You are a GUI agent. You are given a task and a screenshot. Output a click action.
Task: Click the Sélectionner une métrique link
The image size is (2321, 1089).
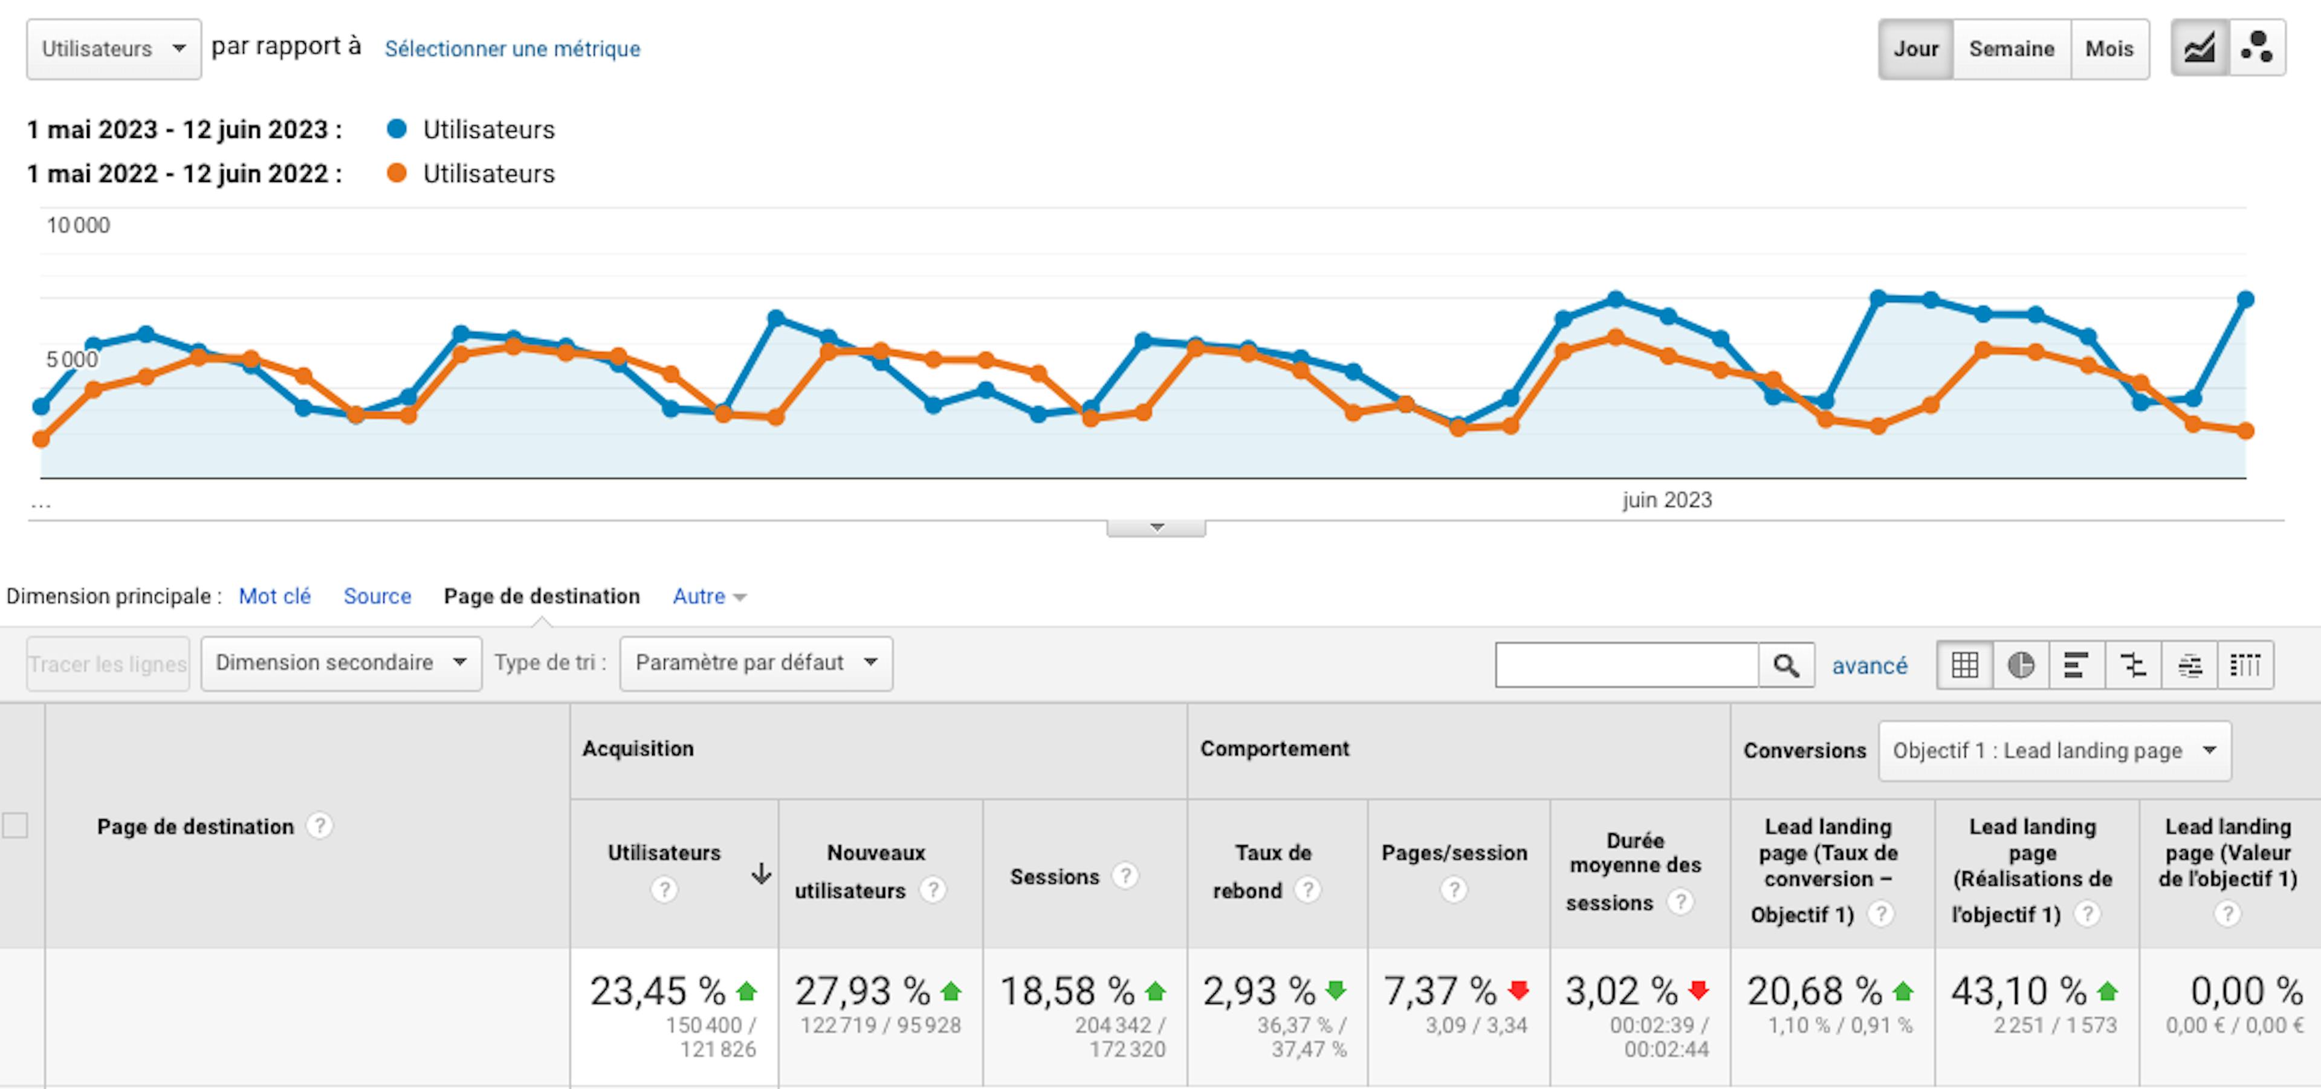pyautogui.click(x=513, y=50)
